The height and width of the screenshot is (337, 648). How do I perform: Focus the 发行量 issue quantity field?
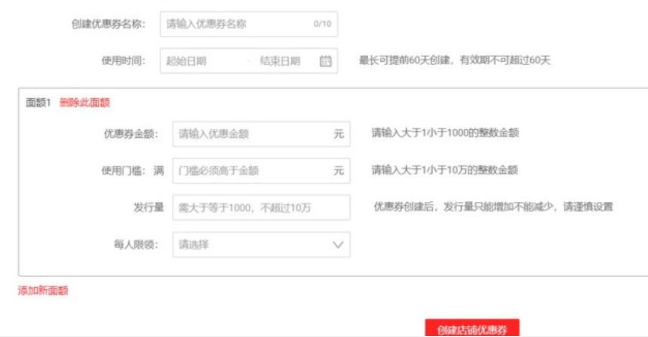261,207
